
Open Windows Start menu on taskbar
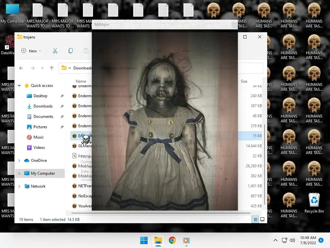coord(144,240)
